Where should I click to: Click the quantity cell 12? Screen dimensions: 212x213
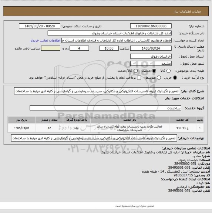49,128
